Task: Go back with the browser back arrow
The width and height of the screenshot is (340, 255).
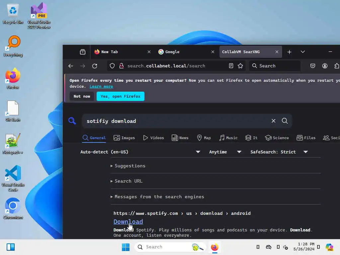Action: tap(71, 66)
